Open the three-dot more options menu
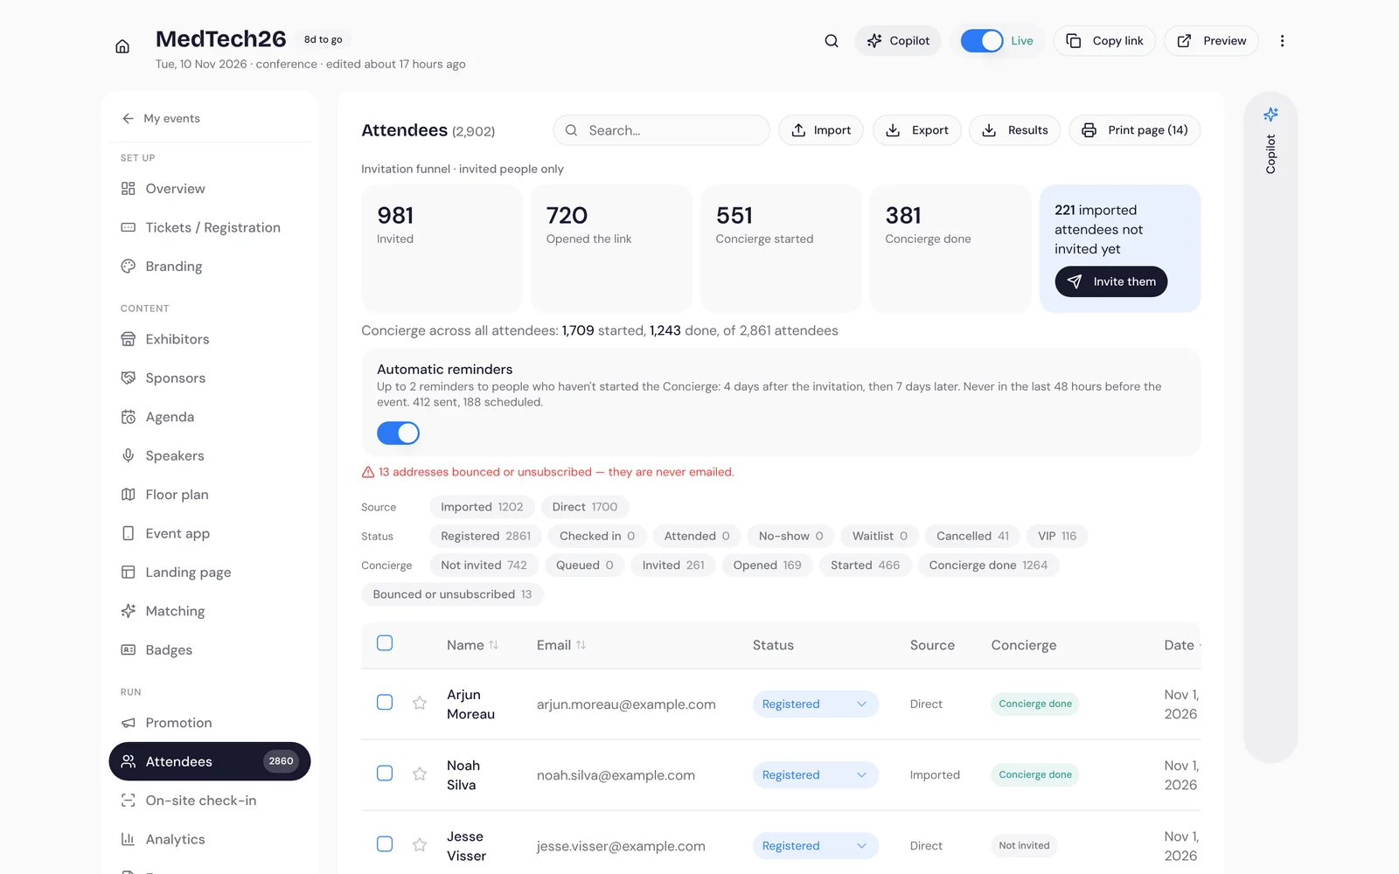 point(1282,41)
